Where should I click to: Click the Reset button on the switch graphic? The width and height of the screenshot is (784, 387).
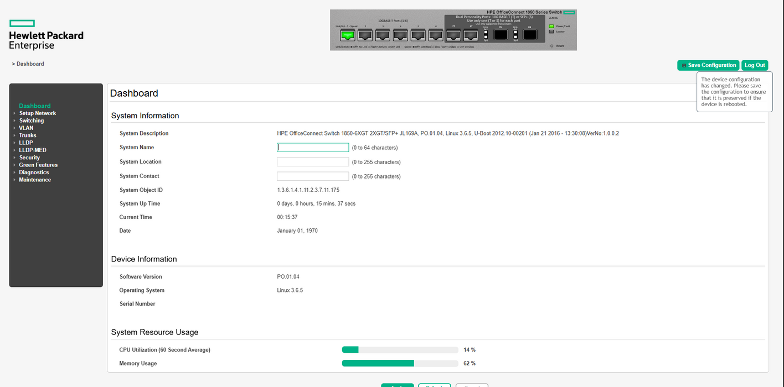tap(551, 46)
